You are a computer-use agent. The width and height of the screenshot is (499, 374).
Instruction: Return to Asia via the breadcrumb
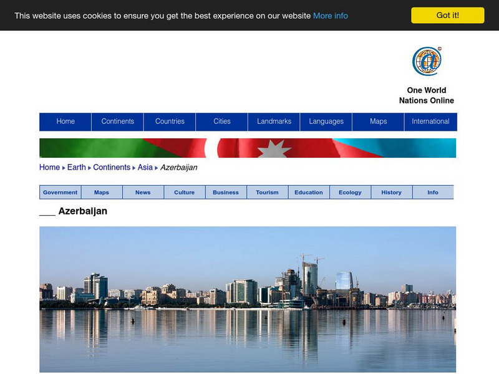[x=143, y=166]
